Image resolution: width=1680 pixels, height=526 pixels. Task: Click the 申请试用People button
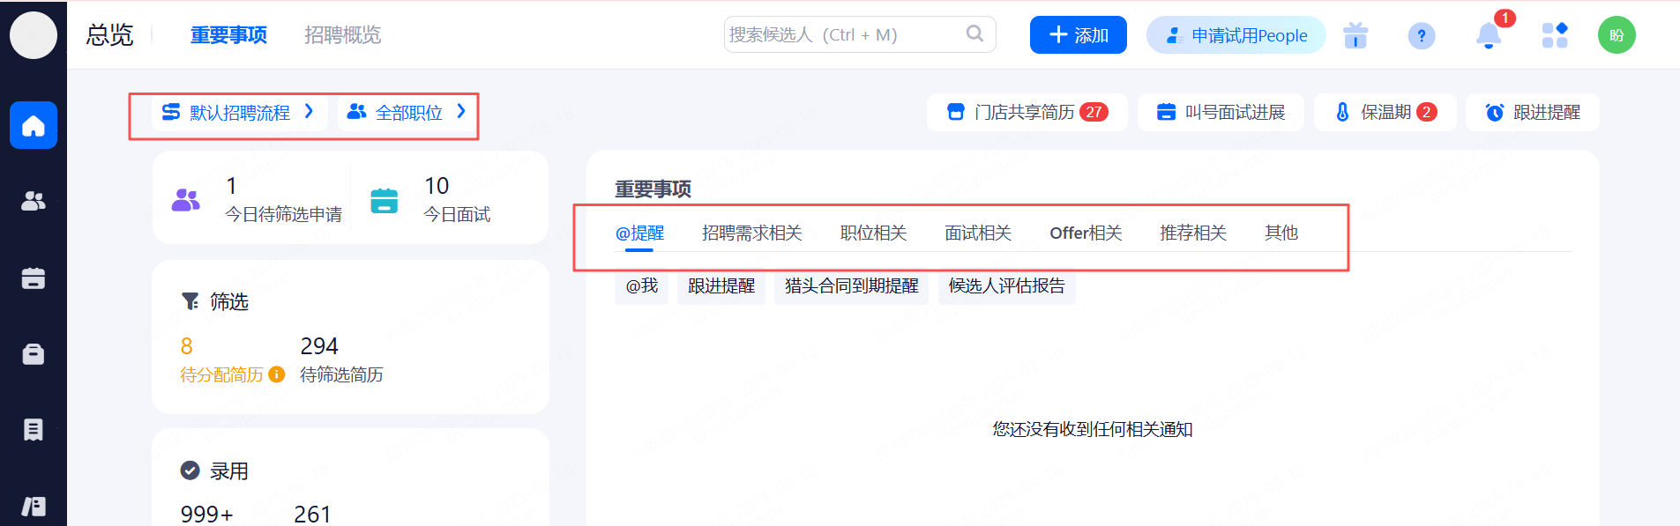[1236, 35]
